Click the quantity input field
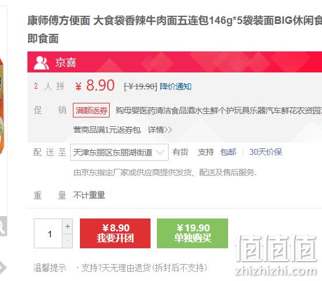The image size is (322, 281). click(x=48, y=234)
